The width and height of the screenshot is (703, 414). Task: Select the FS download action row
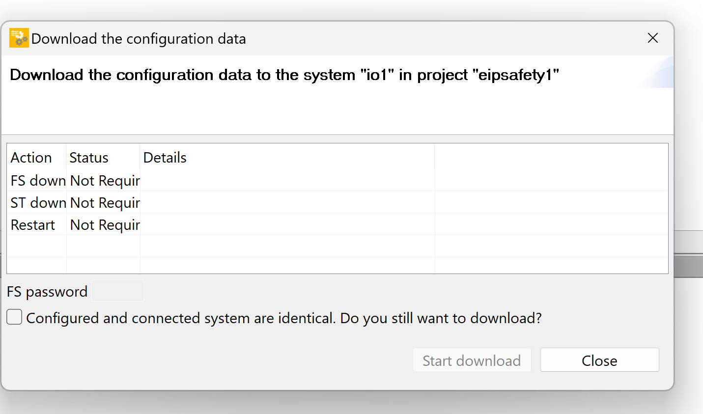pyautogui.click(x=337, y=180)
